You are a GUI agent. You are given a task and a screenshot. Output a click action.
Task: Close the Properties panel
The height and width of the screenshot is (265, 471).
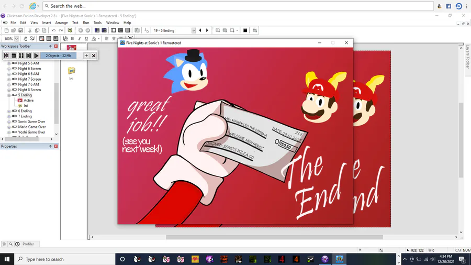click(56, 146)
